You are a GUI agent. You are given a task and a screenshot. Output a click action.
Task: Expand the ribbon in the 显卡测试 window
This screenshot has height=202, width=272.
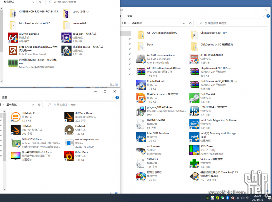point(112,98)
